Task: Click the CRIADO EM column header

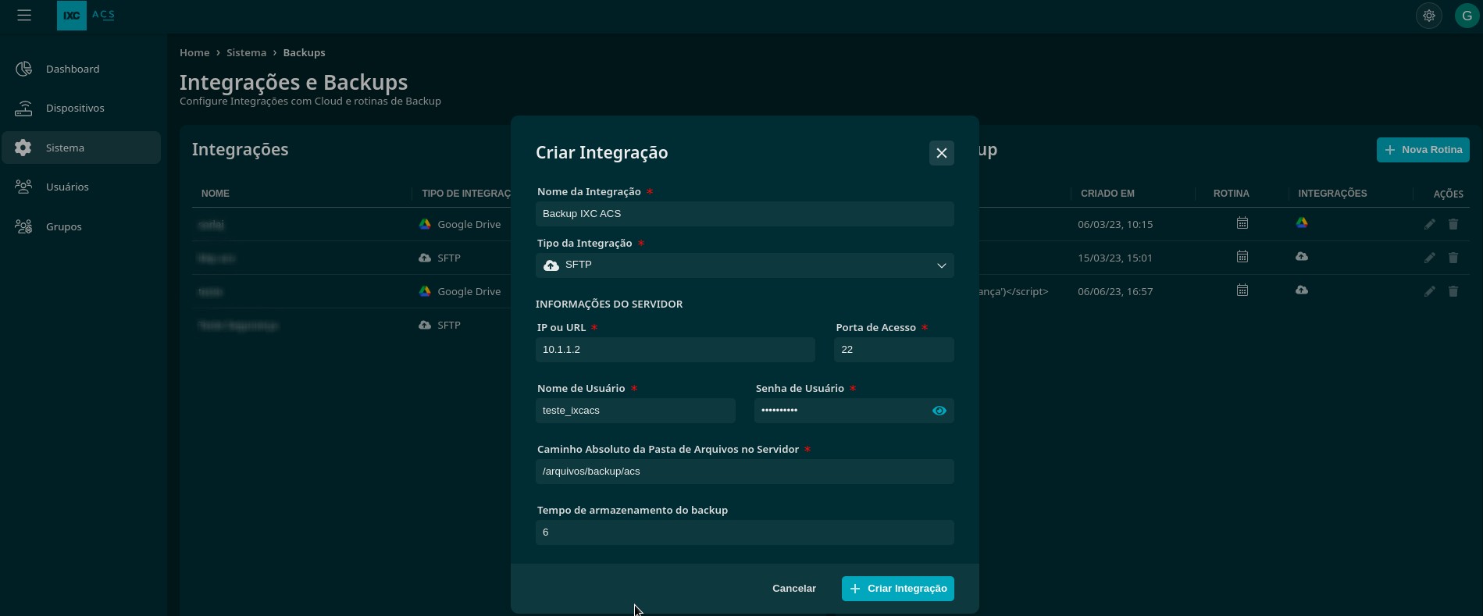Action: pos(1107,194)
